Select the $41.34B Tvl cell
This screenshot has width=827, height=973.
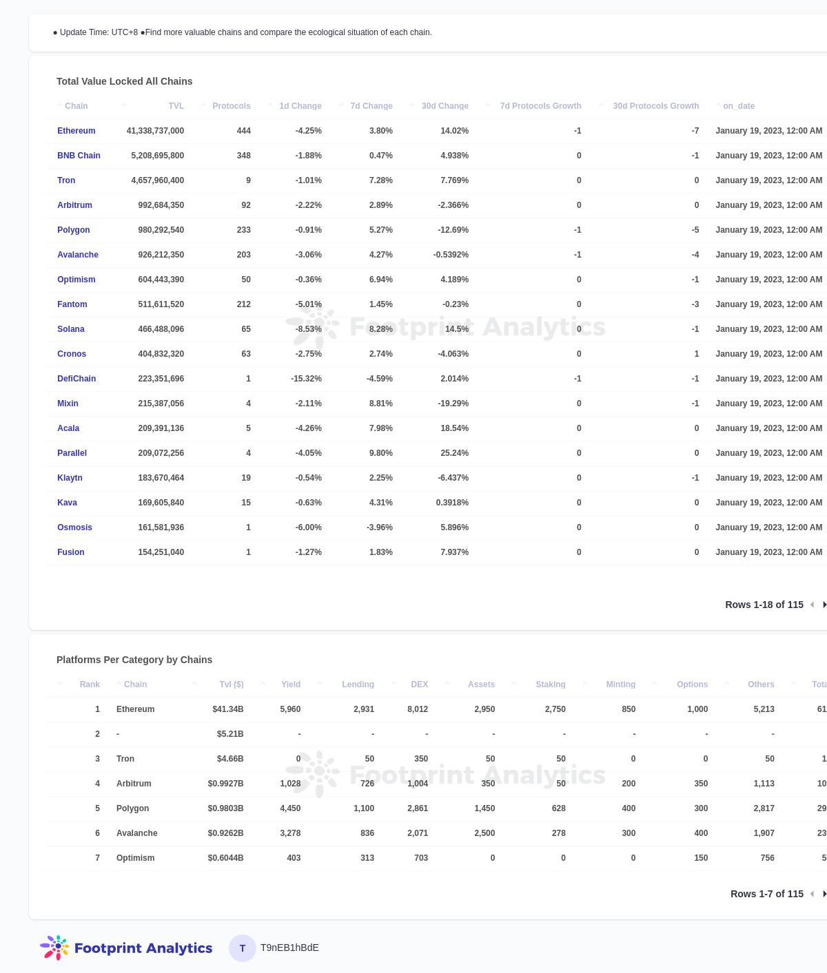(228, 709)
